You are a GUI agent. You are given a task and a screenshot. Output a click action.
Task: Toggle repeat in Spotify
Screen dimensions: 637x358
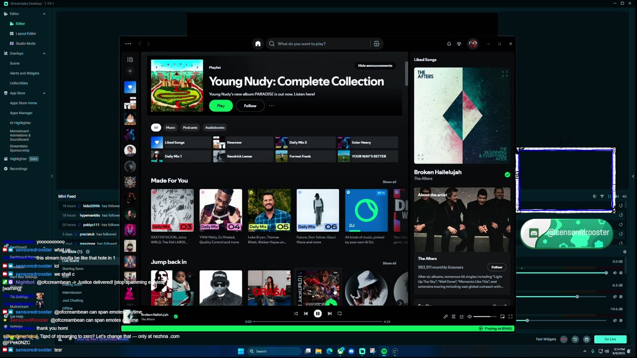(x=339, y=314)
